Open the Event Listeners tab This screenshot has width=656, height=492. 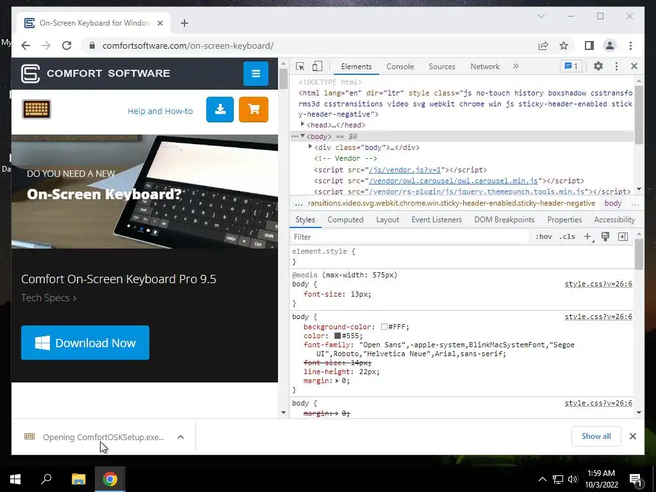pyautogui.click(x=436, y=220)
